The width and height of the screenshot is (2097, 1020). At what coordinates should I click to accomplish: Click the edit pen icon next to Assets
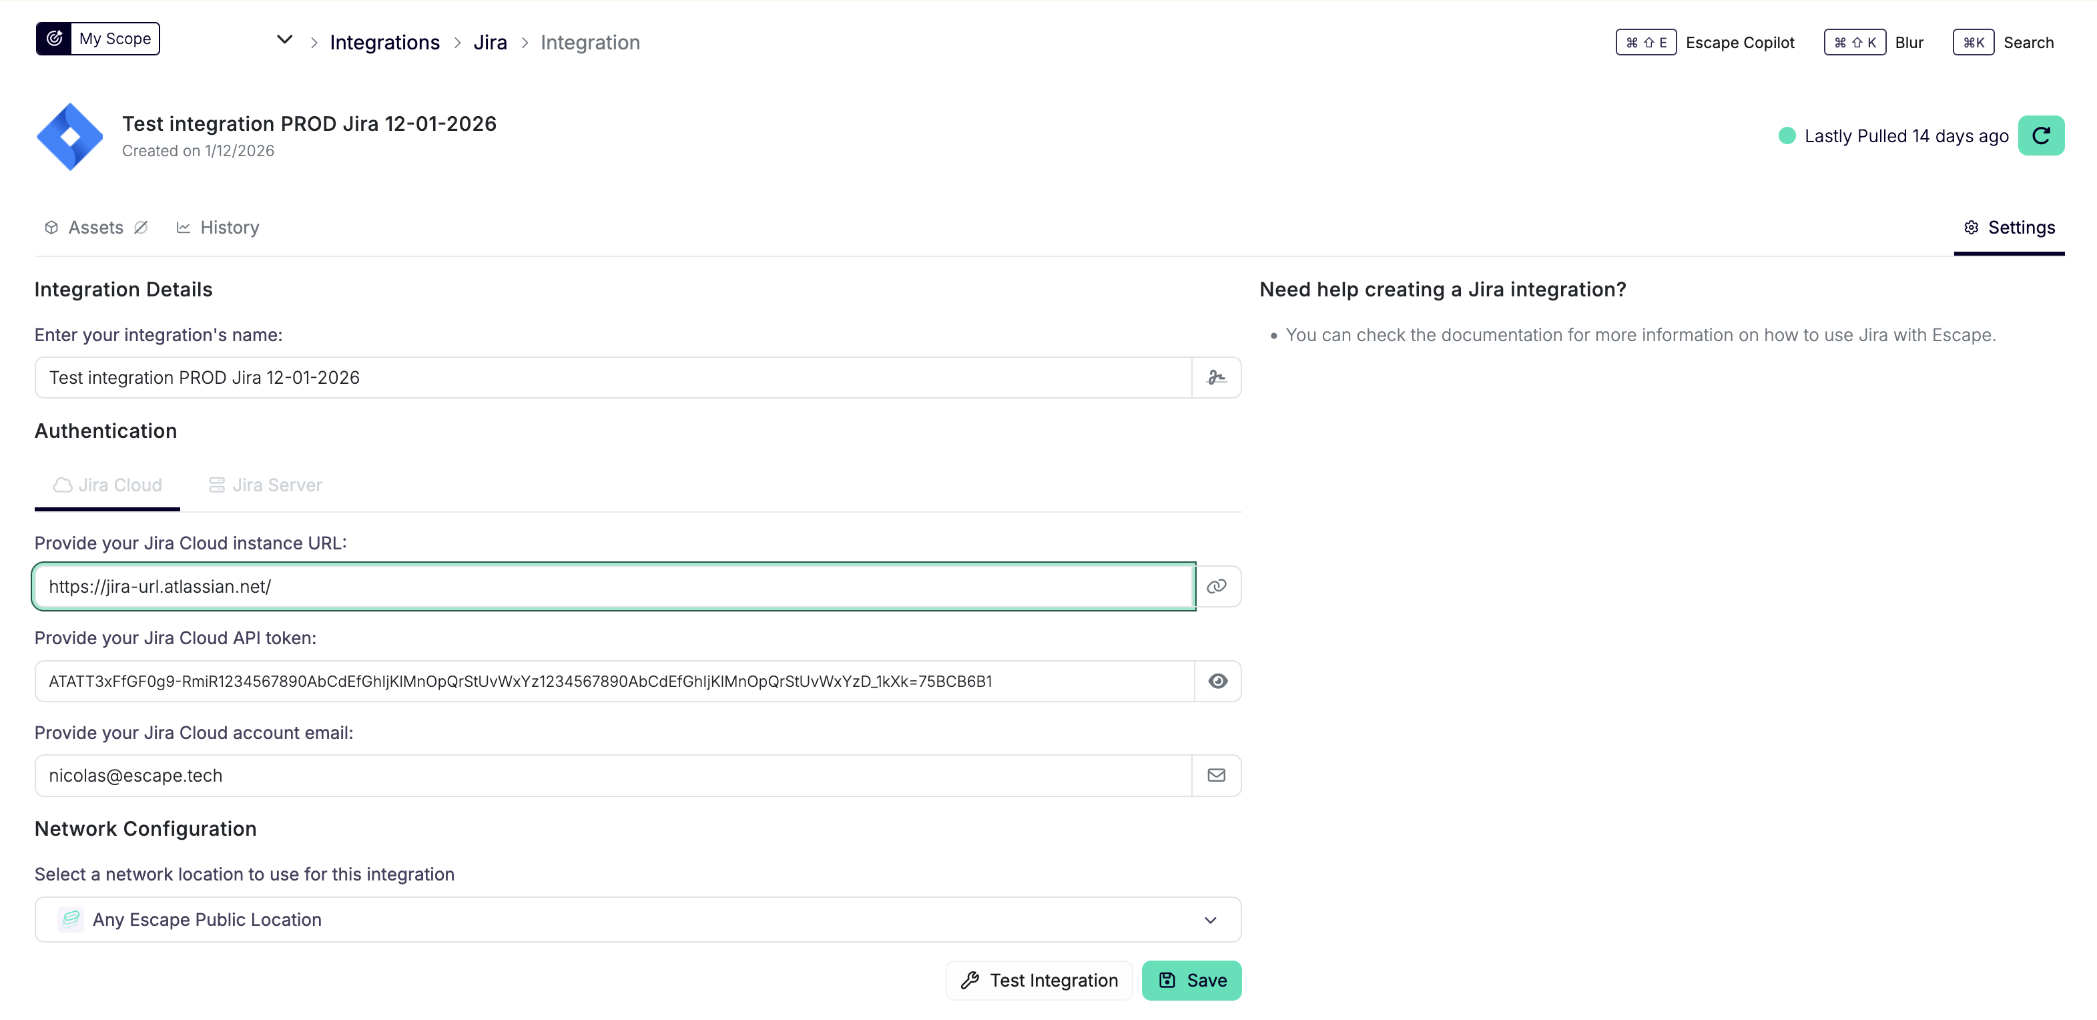[141, 227]
